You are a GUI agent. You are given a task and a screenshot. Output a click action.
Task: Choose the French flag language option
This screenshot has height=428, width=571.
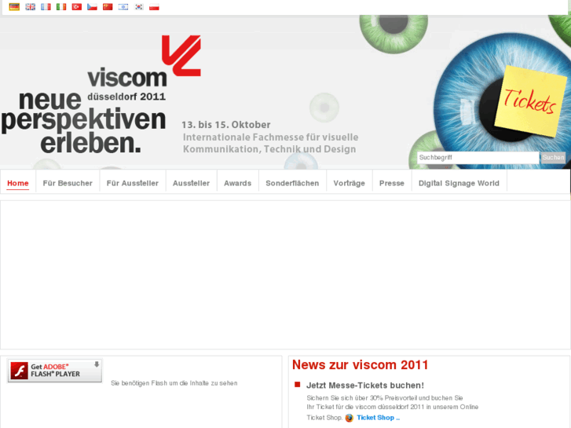pyautogui.click(x=46, y=7)
